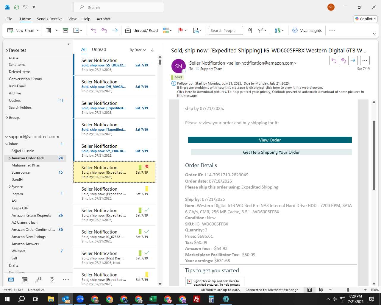The width and height of the screenshot is (381, 305).
Task: Click the Forward arrow in ribbon
Action: pos(115,30)
